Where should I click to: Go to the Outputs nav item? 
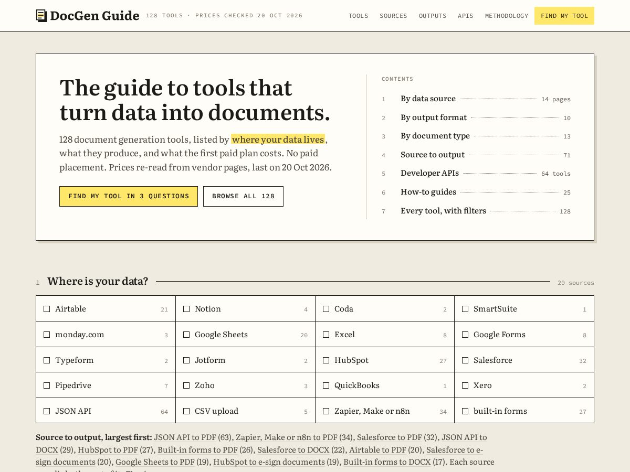pyautogui.click(x=433, y=16)
